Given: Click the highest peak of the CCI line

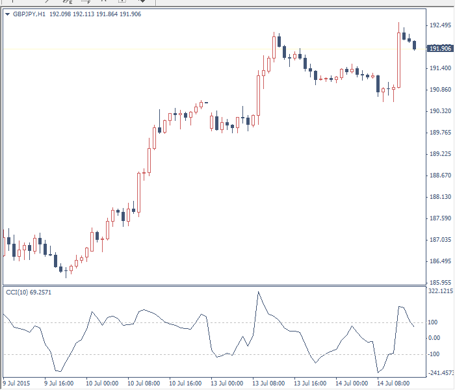Looking at the screenshot, I should pos(258,292).
